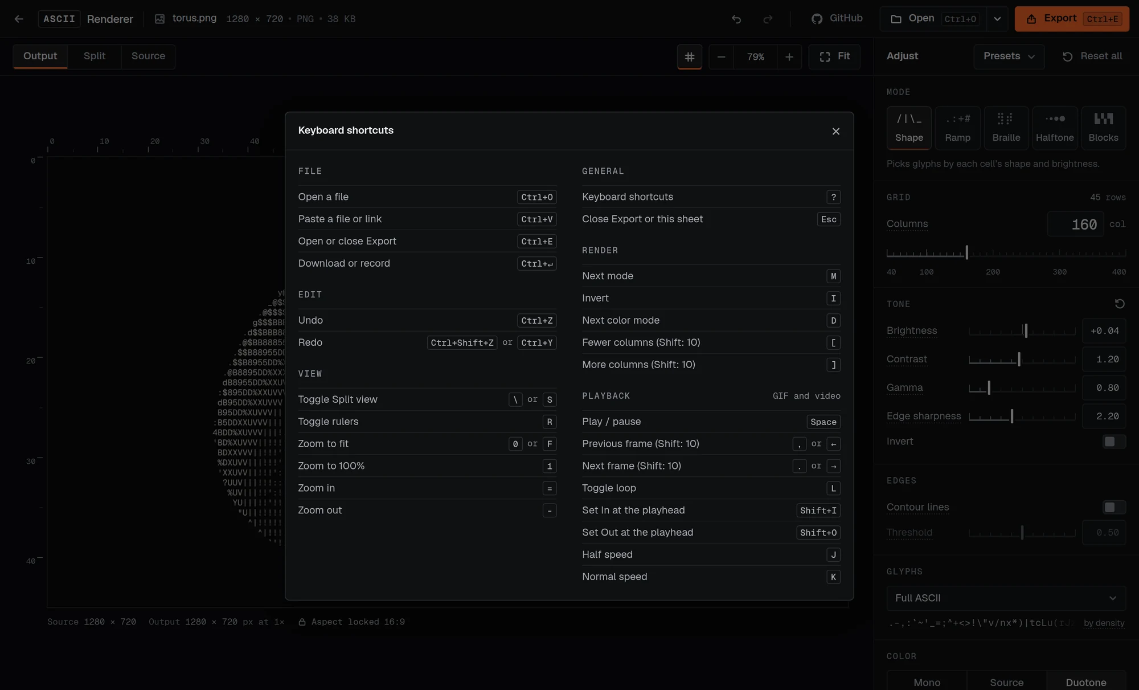This screenshot has height=690, width=1139.
Task: Adjust the Brightness slider
Action: pyautogui.click(x=1022, y=331)
